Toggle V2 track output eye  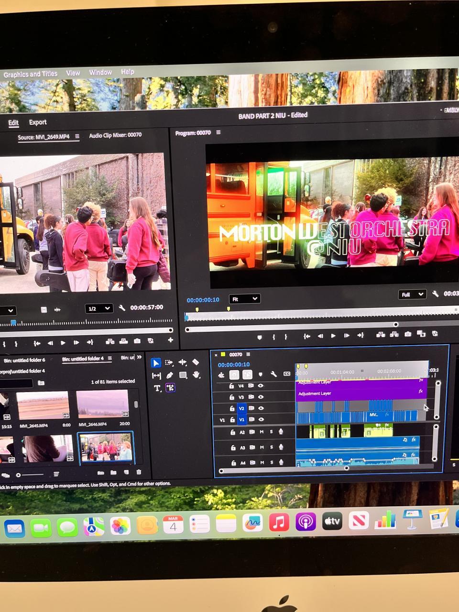tap(261, 408)
